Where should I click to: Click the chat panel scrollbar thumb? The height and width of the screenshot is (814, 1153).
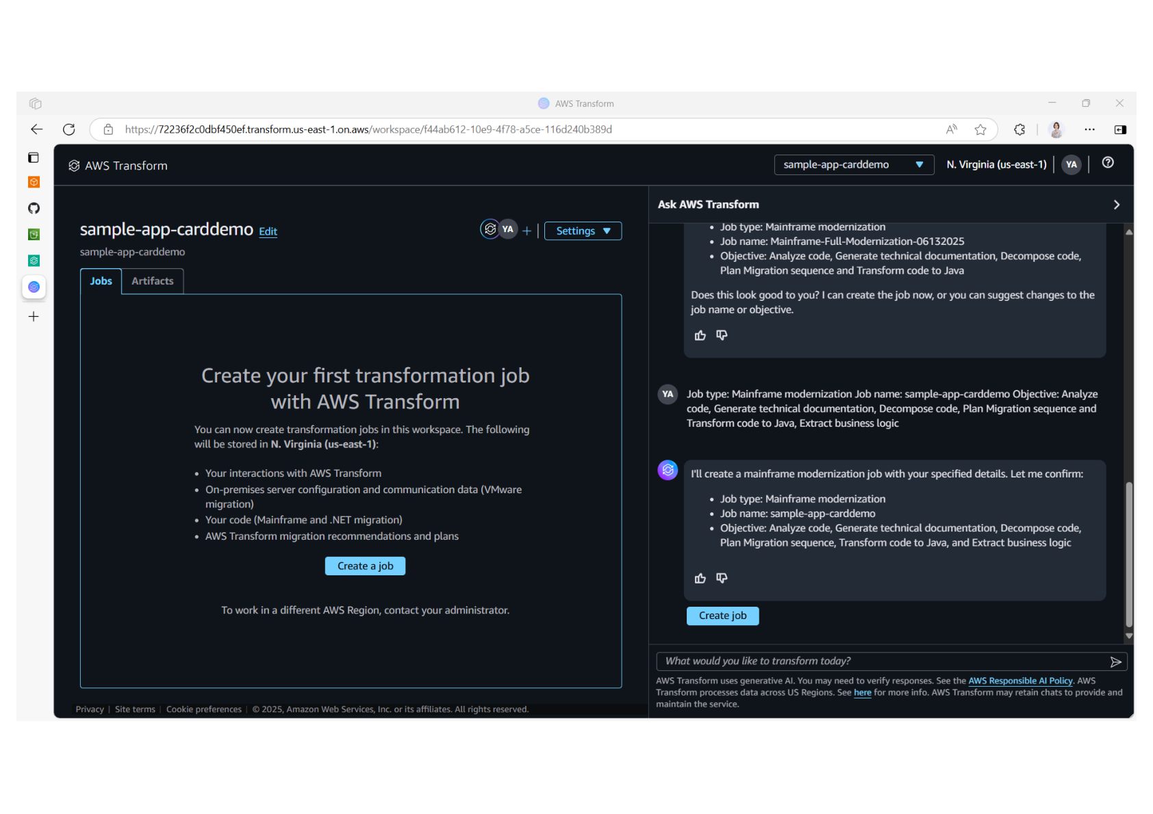[x=1129, y=554]
